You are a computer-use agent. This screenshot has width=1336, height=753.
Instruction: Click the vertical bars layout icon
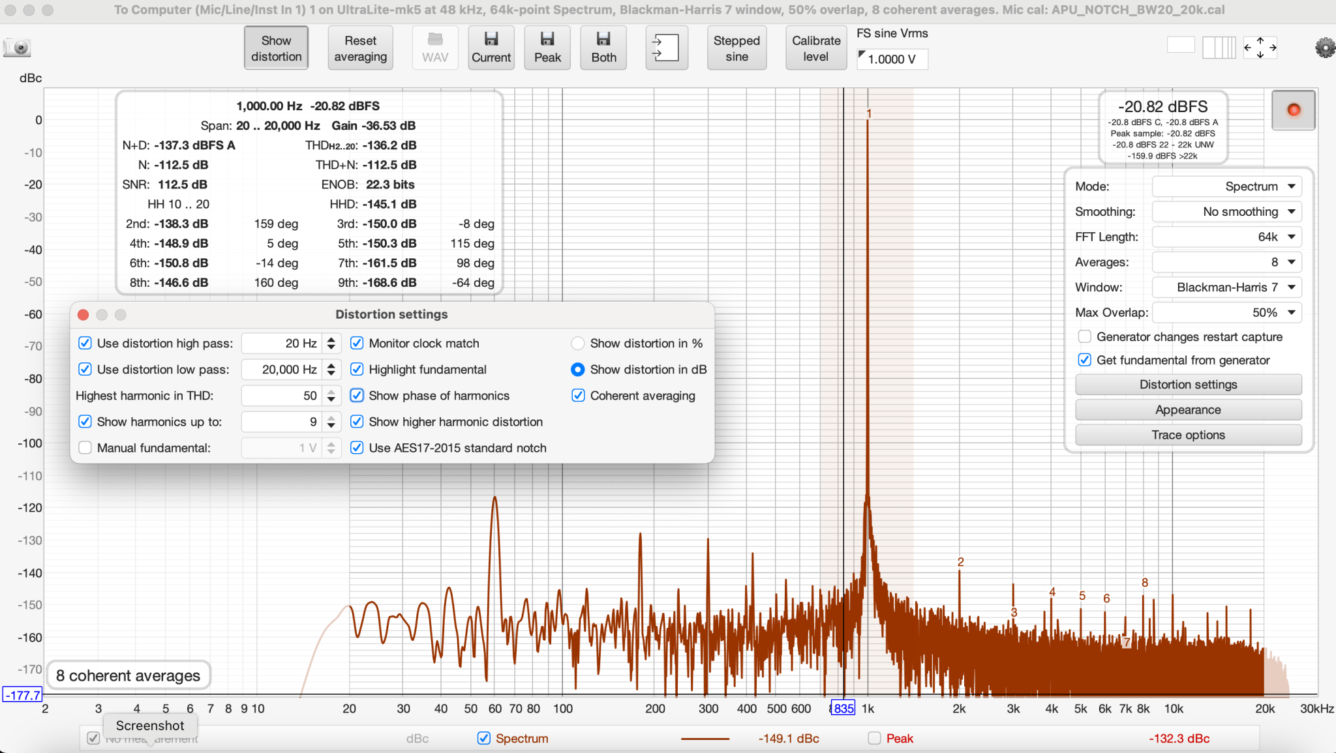[1219, 47]
